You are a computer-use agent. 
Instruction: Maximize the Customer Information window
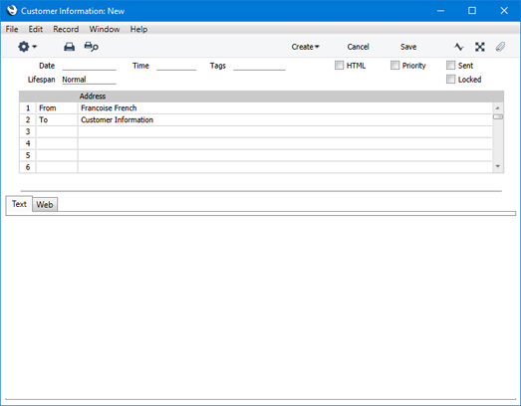[x=472, y=11]
